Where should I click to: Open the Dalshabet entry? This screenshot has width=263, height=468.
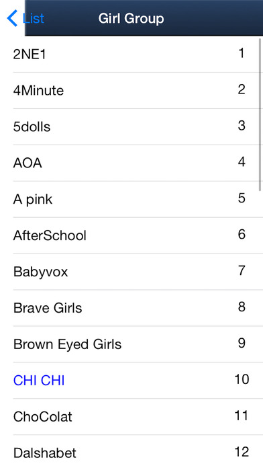[x=131, y=452]
